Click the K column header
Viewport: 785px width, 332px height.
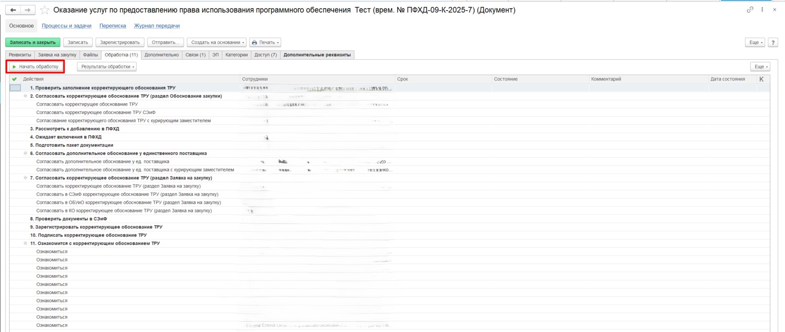(761, 79)
